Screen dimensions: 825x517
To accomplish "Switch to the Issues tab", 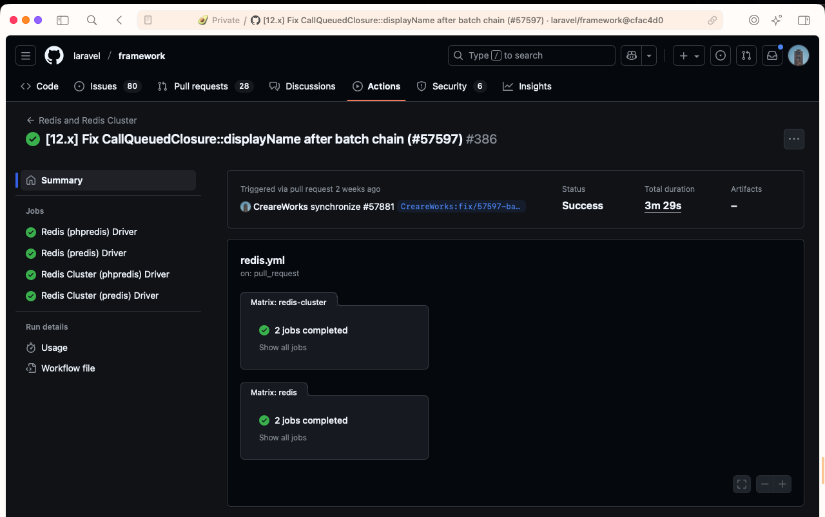I will (x=108, y=86).
